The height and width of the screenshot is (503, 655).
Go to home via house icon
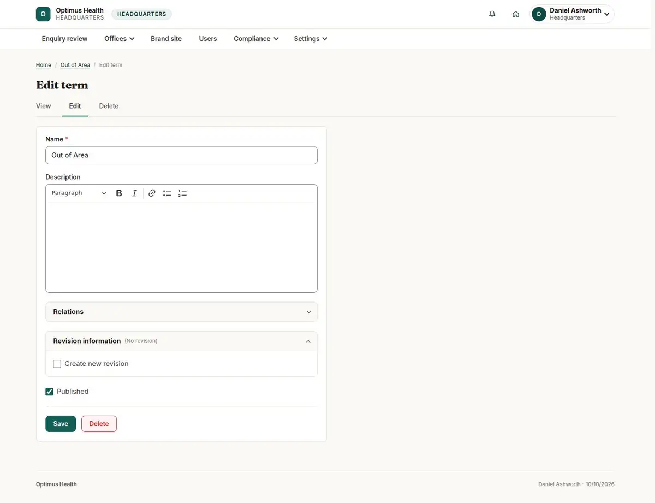click(x=515, y=14)
